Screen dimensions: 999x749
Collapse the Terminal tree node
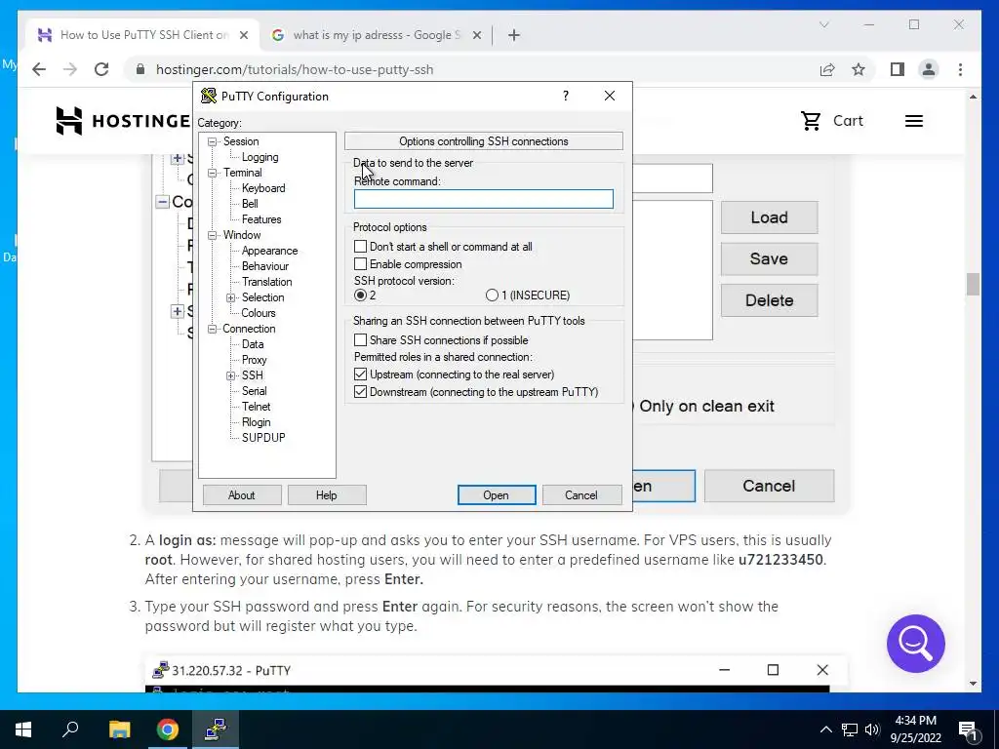coord(212,173)
